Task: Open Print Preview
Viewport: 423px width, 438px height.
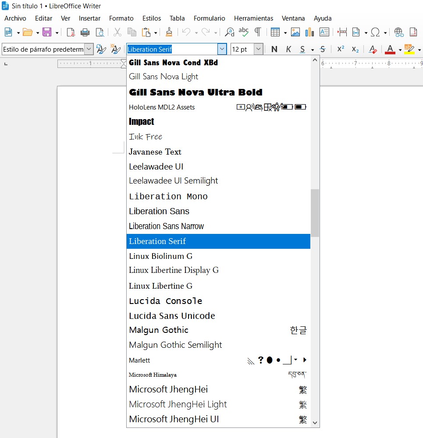Action: [100, 32]
